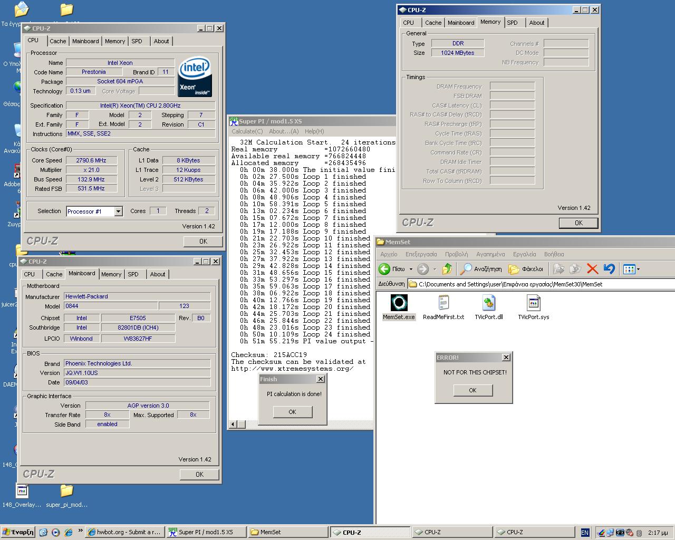This screenshot has height=540, width=675.
Task: Expand hidden quick launch icons chevron
Action: point(81,531)
